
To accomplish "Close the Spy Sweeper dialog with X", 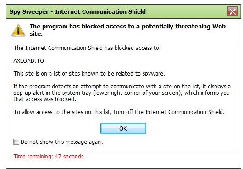I will pyautogui.click(x=232, y=11).
